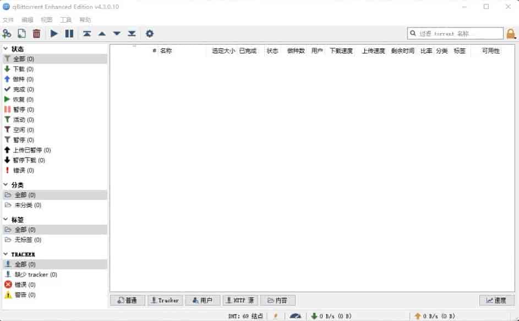
Task: Switch to the HTTP 源 bottom tab
Action: [x=241, y=301]
